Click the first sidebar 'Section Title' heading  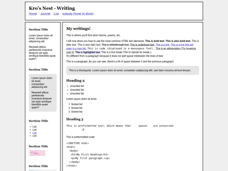[x=38, y=30]
